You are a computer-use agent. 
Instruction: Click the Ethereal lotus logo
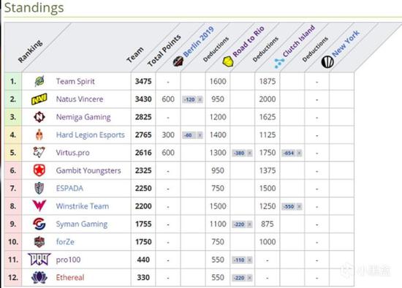(x=39, y=277)
